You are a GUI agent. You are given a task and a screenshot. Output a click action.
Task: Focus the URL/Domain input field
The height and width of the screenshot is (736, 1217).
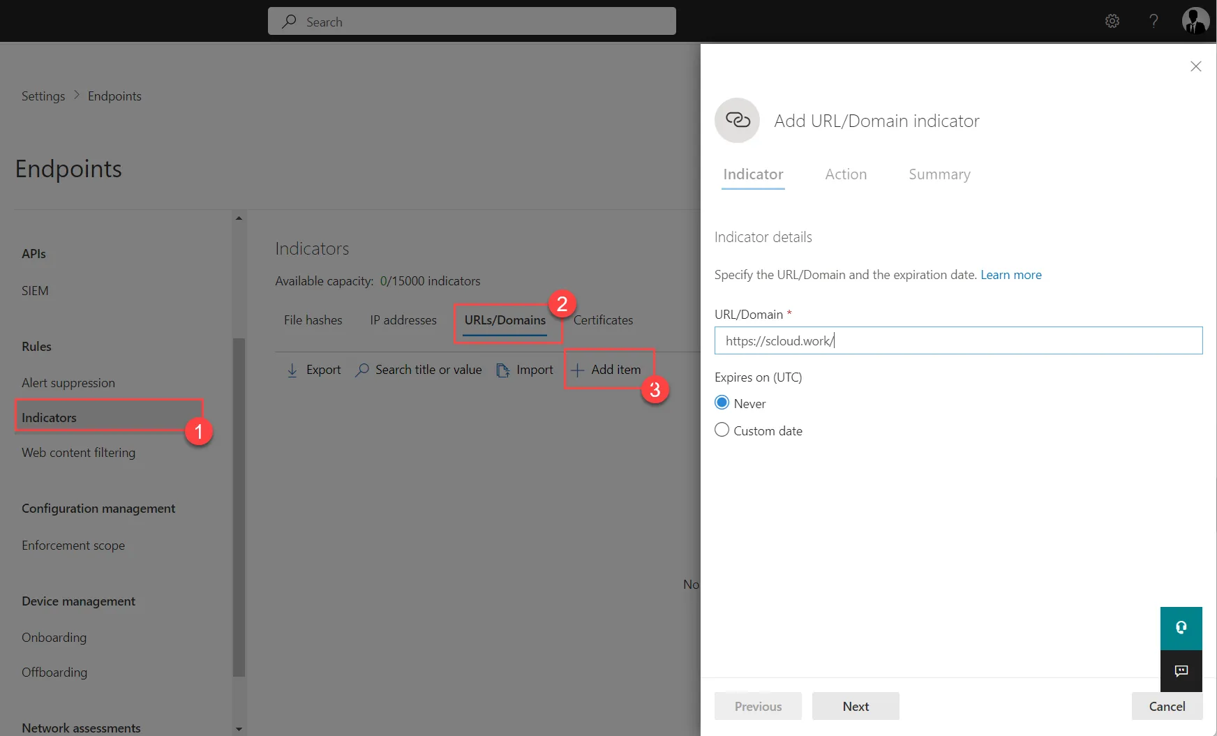tap(958, 340)
